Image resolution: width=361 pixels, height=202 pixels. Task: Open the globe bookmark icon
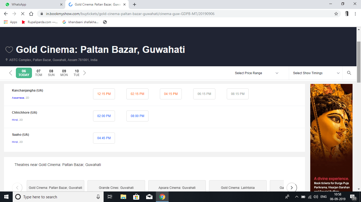pos(105,22)
